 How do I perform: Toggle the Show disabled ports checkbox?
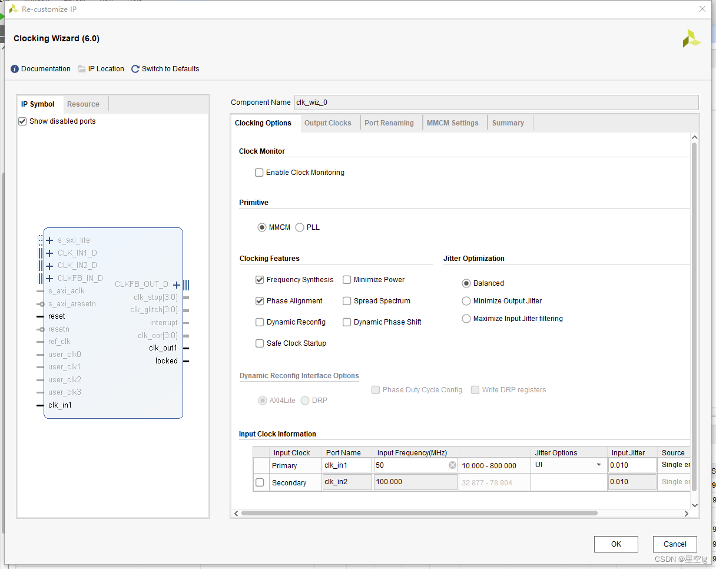[x=22, y=121]
